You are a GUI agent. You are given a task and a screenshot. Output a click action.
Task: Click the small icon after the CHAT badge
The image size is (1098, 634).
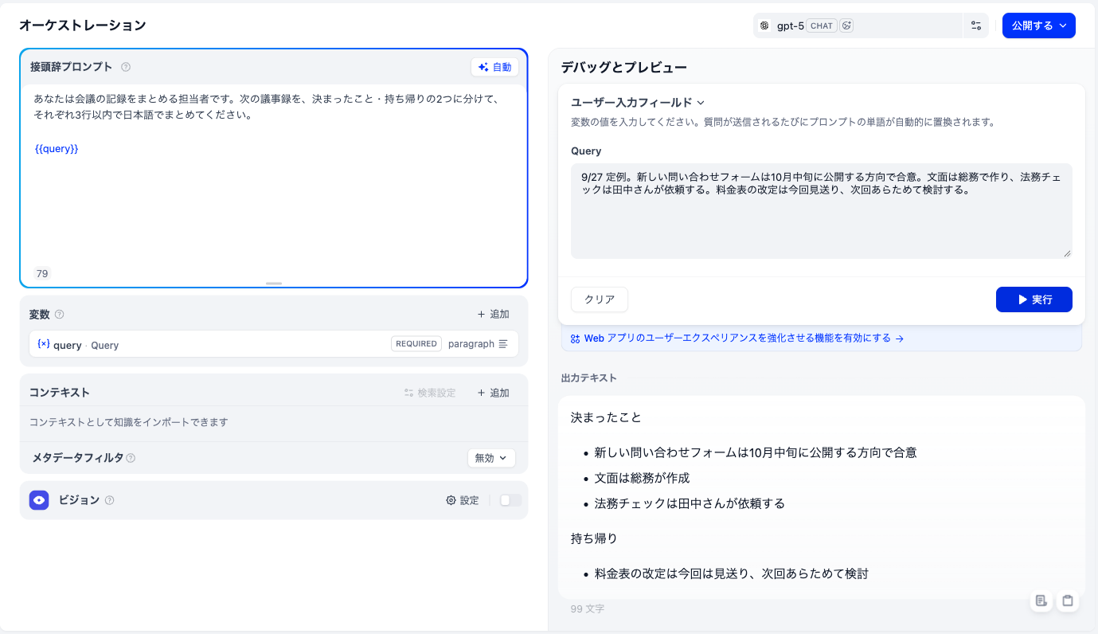847,25
